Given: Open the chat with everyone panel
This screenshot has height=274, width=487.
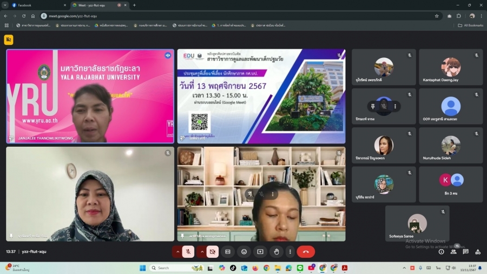Looking at the screenshot, I should (x=466, y=252).
